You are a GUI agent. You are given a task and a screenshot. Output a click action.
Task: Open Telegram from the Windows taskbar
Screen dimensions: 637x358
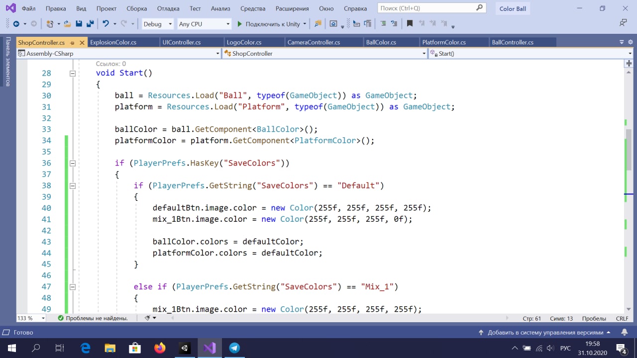[x=234, y=348]
